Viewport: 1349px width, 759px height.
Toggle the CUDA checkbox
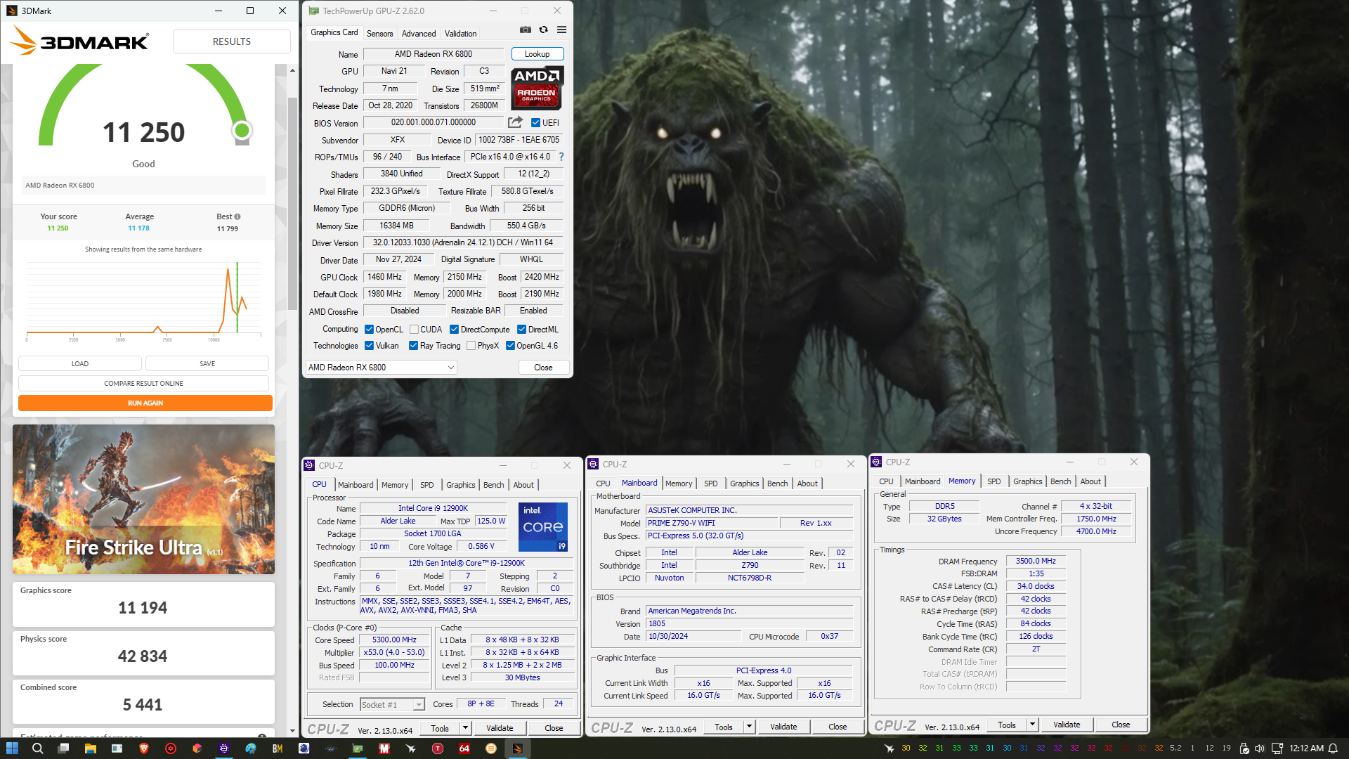tap(415, 330)
